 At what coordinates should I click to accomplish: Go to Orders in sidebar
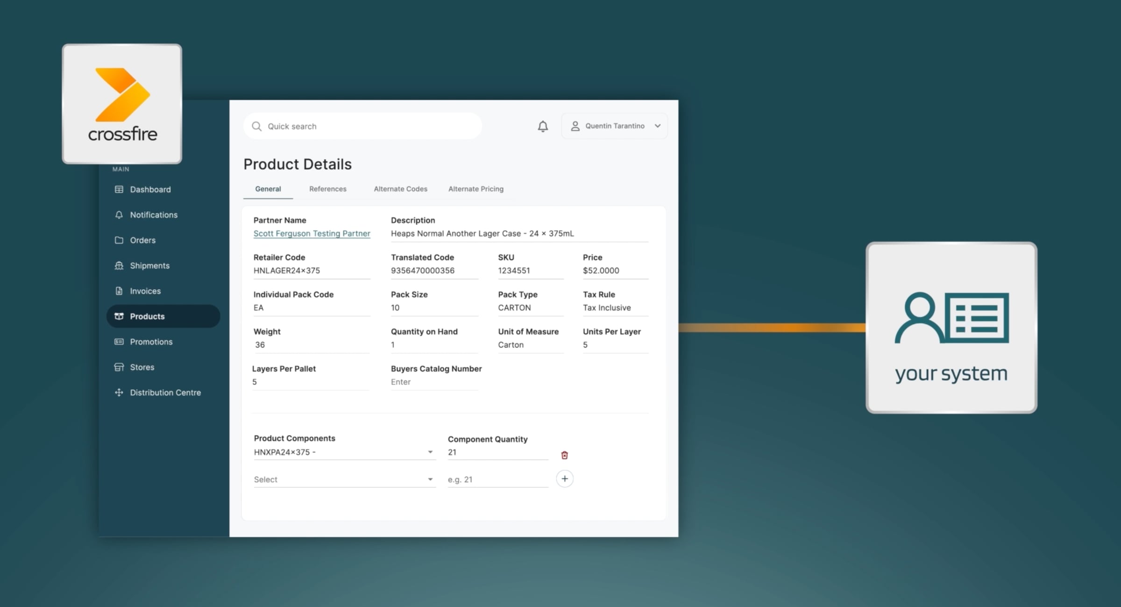142,240
